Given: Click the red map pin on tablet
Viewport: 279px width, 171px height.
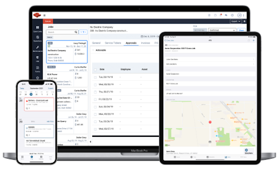Looking at the screenshot, I should coord(210,122).
